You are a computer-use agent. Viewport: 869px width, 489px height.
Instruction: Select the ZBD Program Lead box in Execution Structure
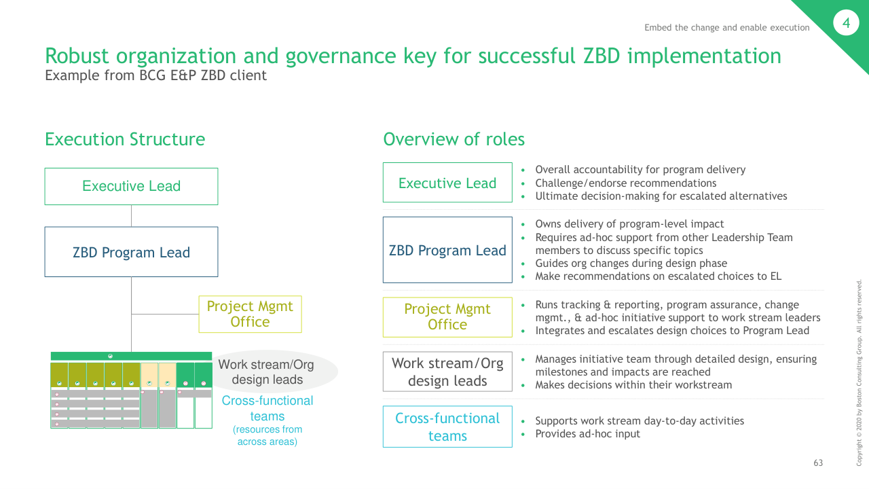[x=131, y=252]
